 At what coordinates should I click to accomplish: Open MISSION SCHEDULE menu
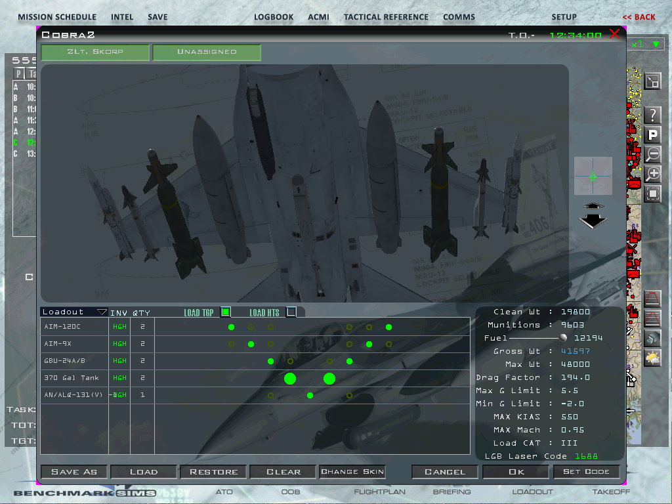(57, 17)
